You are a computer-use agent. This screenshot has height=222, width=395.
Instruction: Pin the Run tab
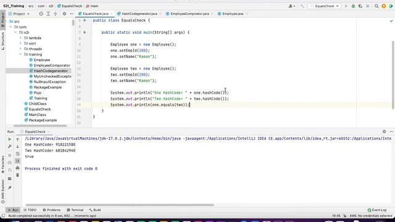(x=10, y=187)
